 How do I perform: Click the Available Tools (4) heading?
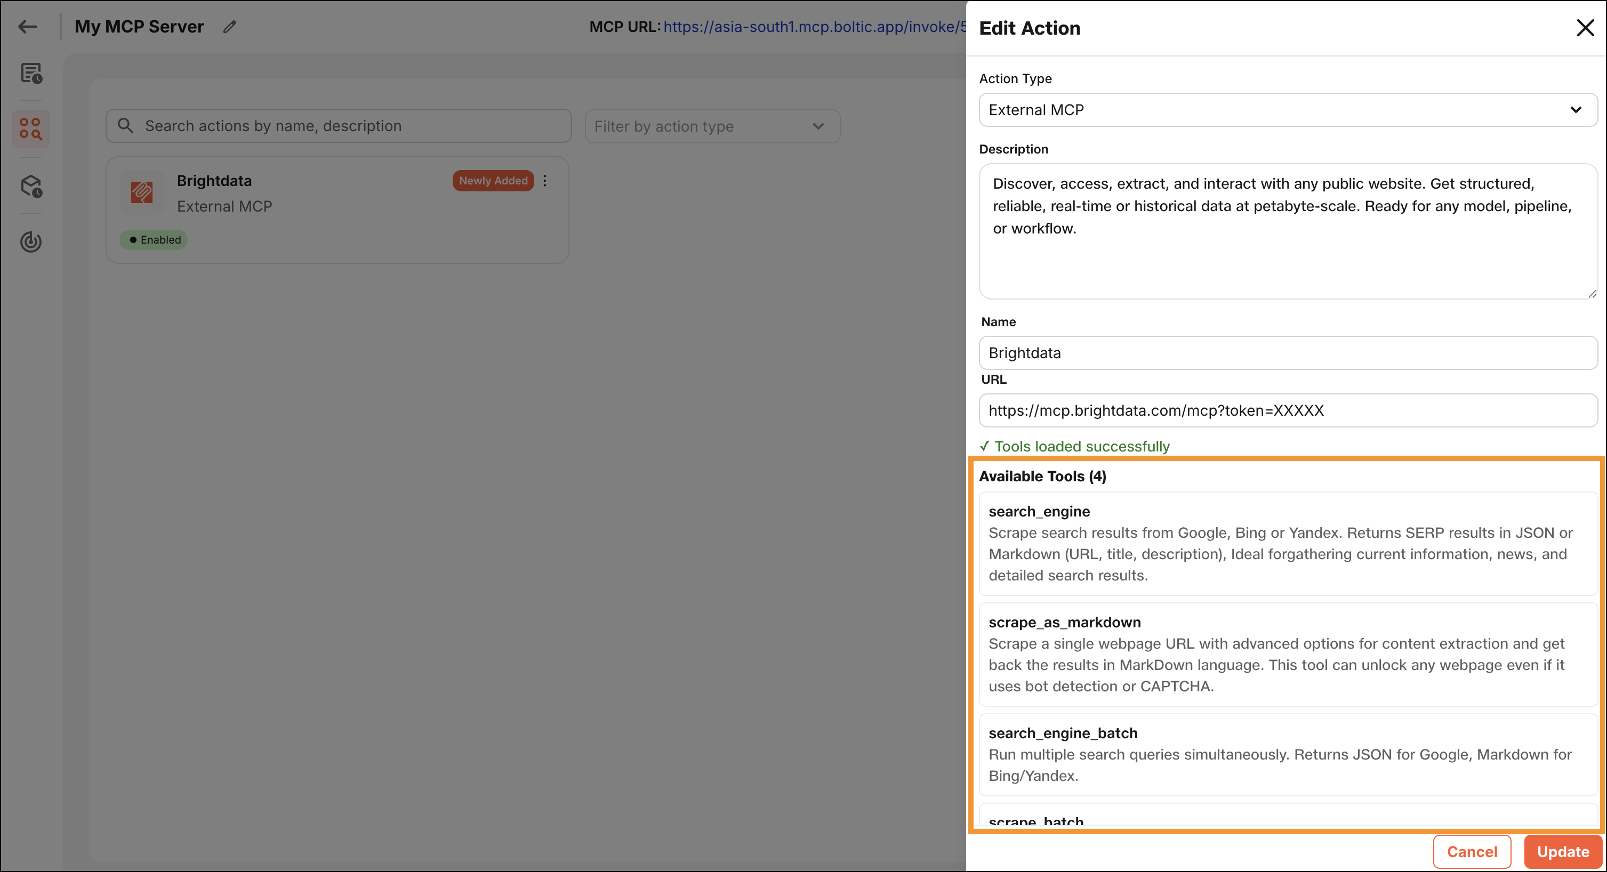coord(1042,477)
